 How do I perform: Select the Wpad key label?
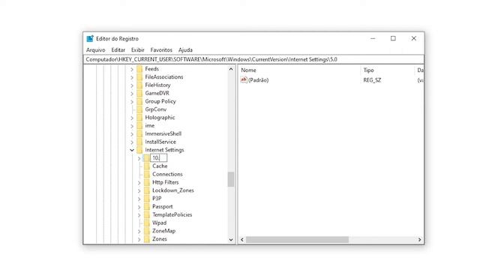(x=160, y=223)
